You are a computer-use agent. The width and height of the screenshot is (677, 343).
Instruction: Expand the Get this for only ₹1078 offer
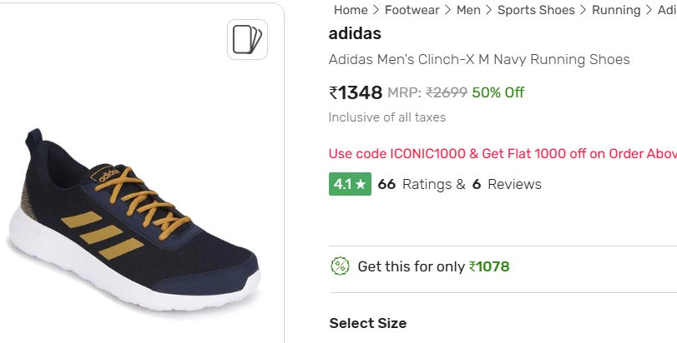pyautogui.click(x=433, y=266)
